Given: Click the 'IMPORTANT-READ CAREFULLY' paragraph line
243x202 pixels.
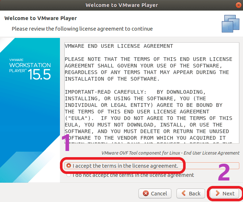Looking at the screenshot, I should click(x=135, y=92).
